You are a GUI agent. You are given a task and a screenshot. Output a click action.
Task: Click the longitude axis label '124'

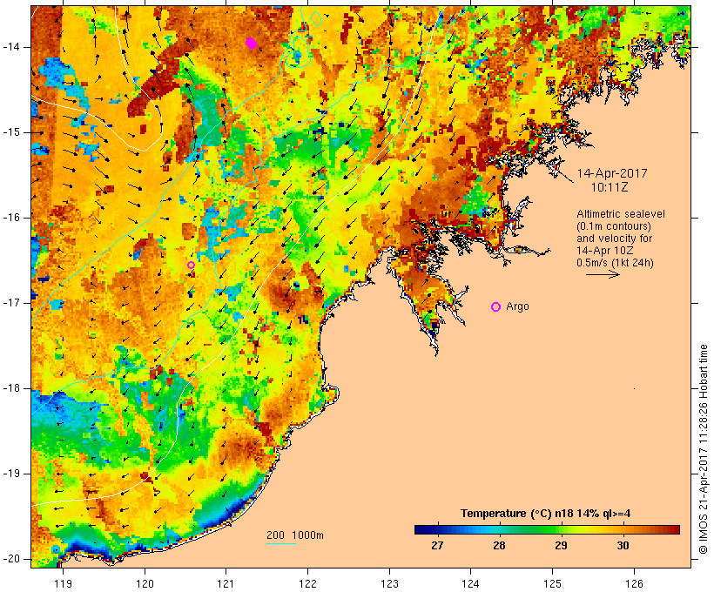click(x=471, y=583)
